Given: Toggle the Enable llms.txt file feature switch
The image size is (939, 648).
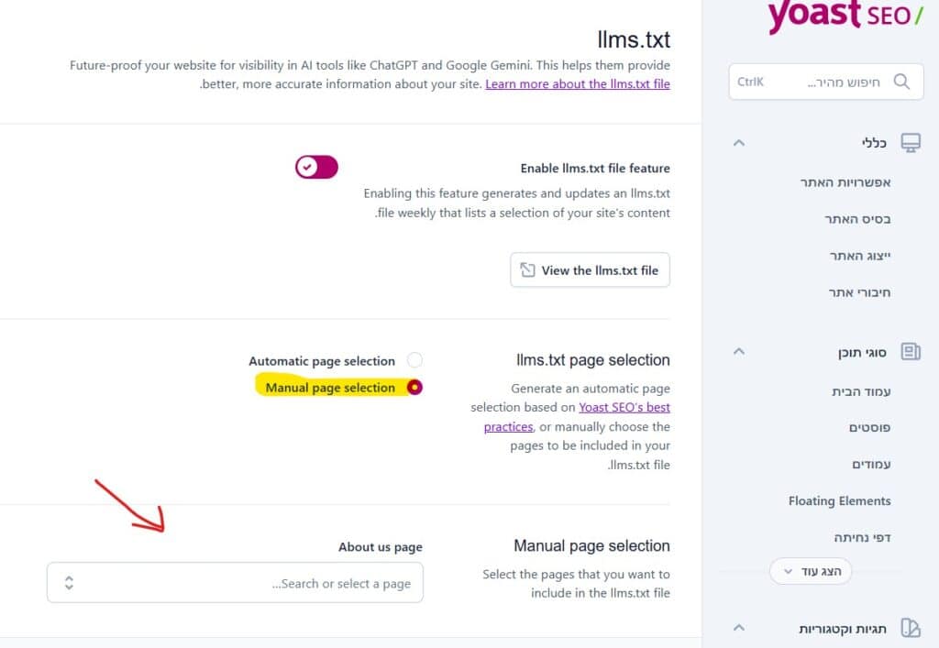Looking at the screenshot, I should (x=316, y=167).
